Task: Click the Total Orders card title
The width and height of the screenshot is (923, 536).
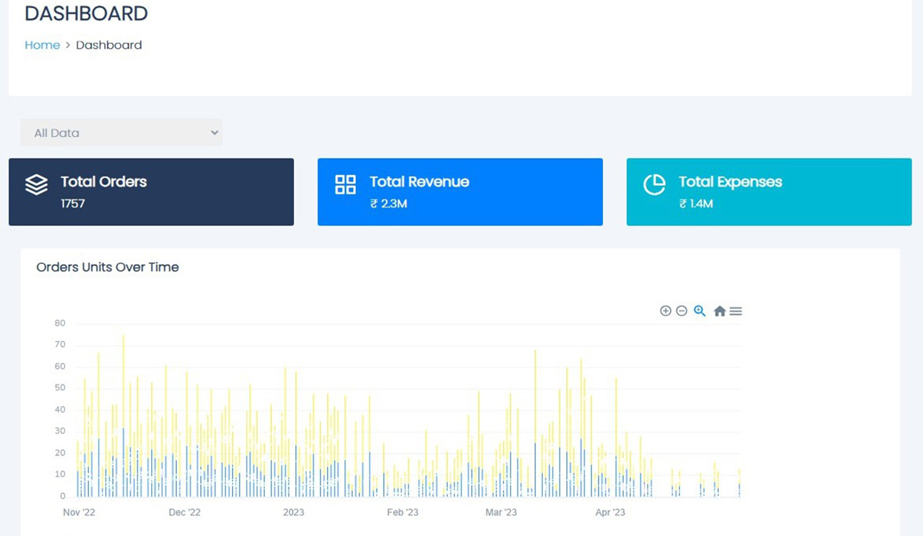Action: pos(104,182)
